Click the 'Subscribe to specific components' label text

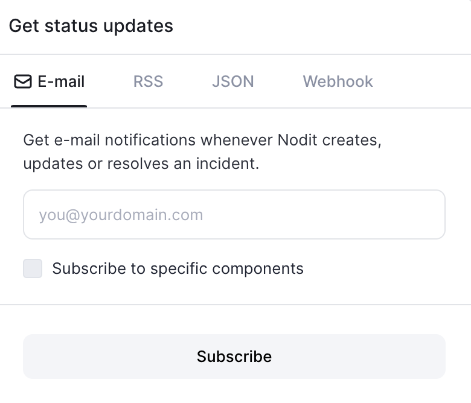(178, 268)
